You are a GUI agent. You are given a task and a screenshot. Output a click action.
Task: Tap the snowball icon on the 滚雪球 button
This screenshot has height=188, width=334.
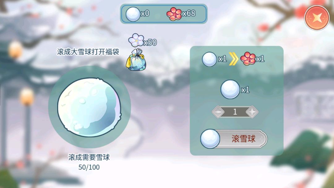(x=210, y=139)
